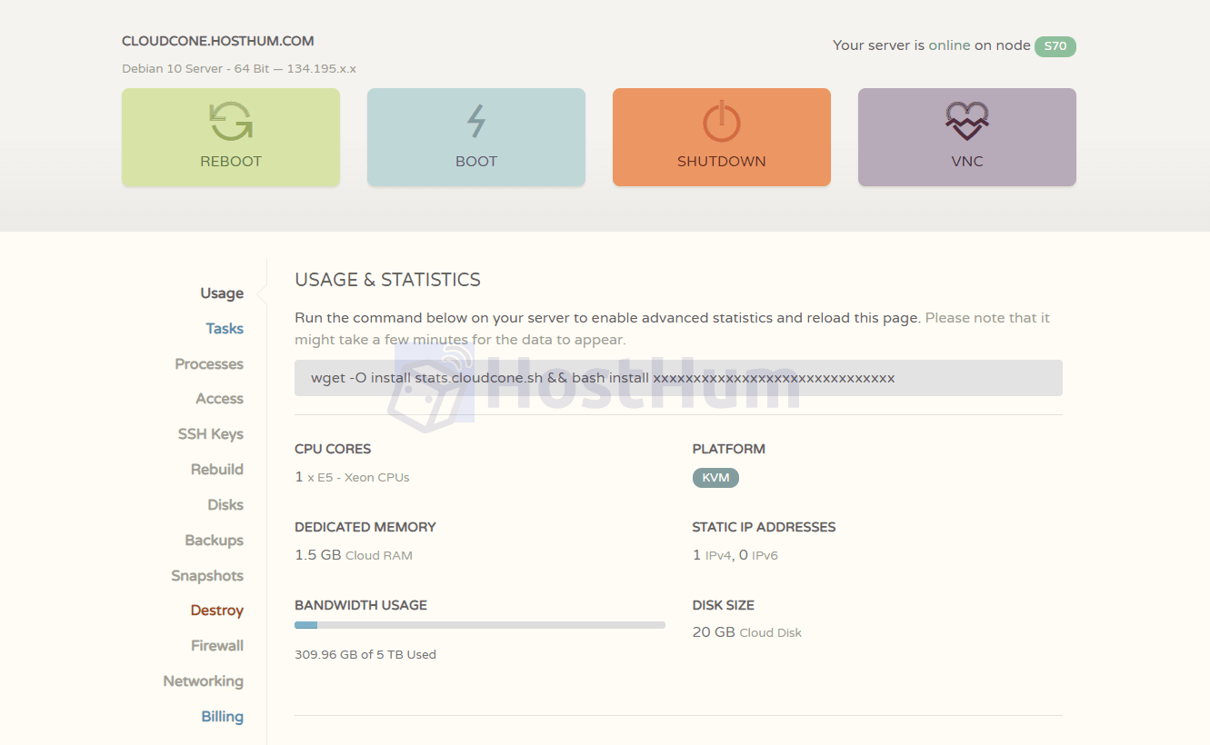Open the Billing sidebar link
Image resolution: width=1210 pixels, height=745 pixels.
click(x=223, y=717)
